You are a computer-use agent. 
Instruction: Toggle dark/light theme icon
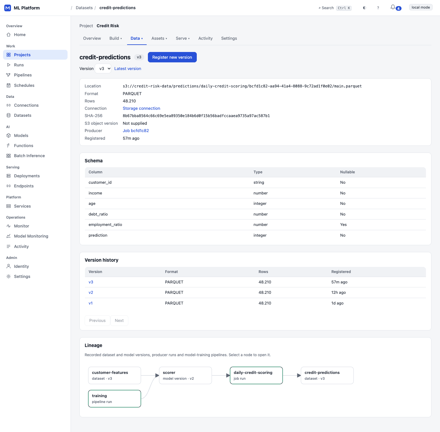coord(365,8)
